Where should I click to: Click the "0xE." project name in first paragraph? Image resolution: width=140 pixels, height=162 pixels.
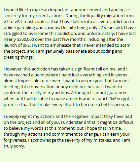[27, 45]
